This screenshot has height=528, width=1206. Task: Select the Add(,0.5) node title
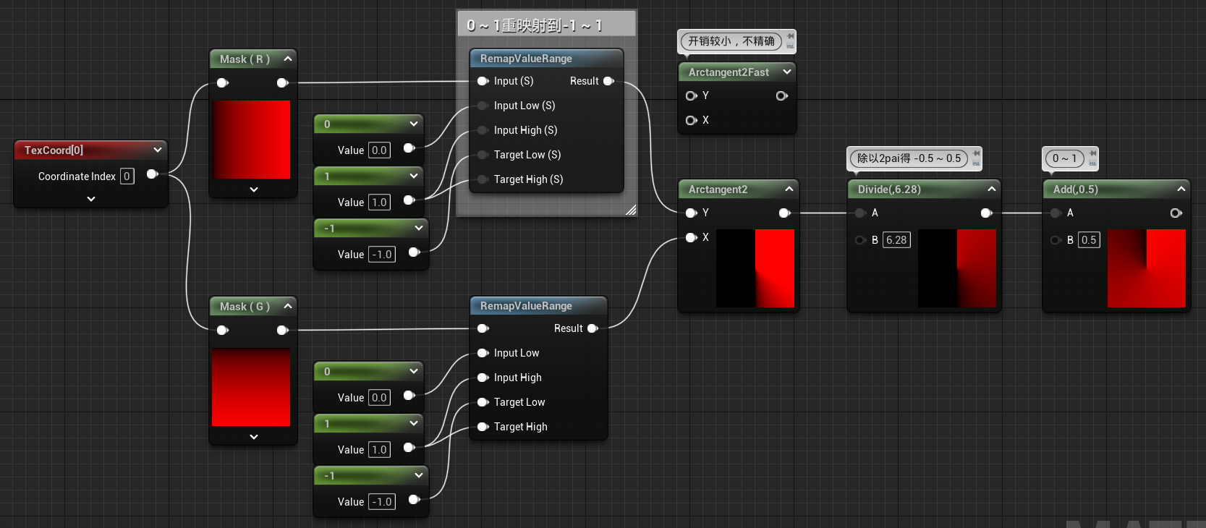click(x=1075, y=190)
